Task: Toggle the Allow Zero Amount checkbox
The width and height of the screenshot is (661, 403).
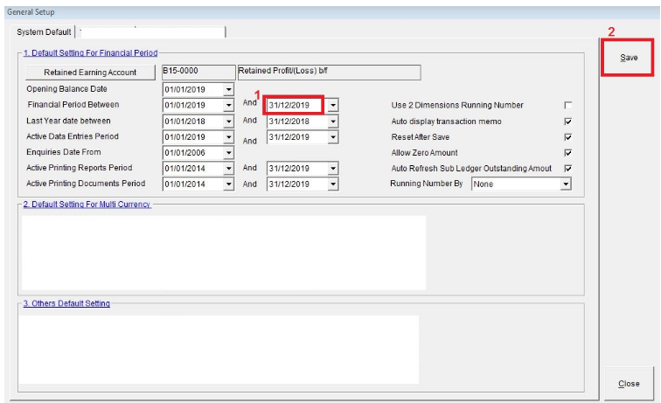Action: [567, 153]
